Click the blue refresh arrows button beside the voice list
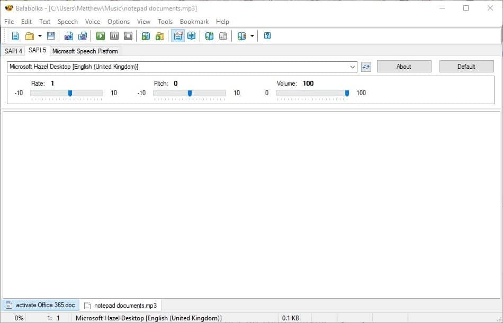The height and width of the screenshot is (323, 503). (366, 67)
